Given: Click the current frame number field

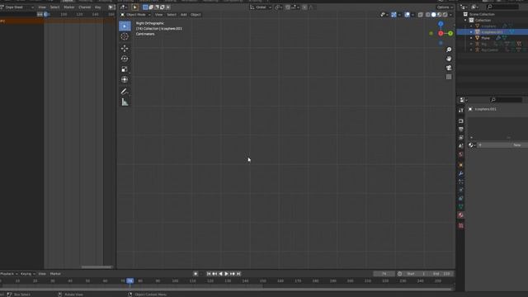Looking at the screenshot, I should [x=384, y=274].
